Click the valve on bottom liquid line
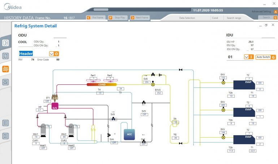The height and width of the screenshot is (164, 278). [x=181, y=143]
